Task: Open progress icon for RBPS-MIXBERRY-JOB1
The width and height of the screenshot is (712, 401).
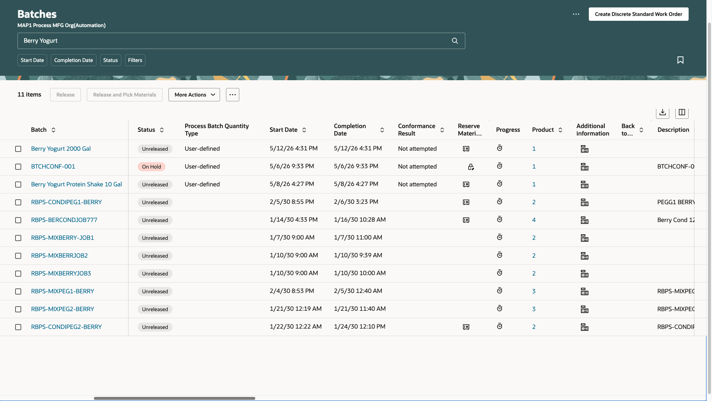Action: pos(500,237)
